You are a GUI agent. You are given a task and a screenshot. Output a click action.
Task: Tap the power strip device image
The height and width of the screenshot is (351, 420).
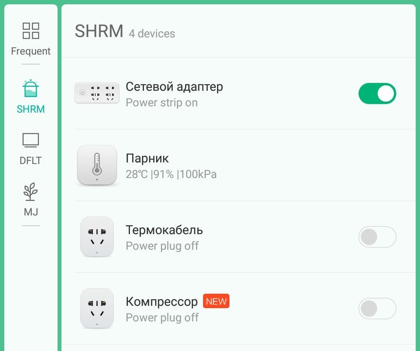coord(97,93)
